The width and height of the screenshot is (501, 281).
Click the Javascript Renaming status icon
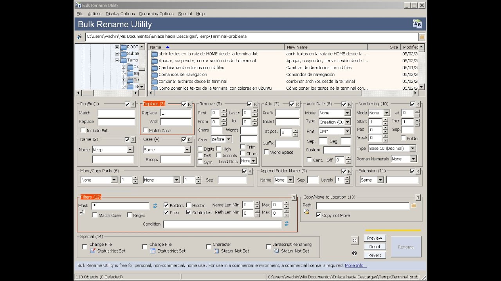tap(277, 251)
